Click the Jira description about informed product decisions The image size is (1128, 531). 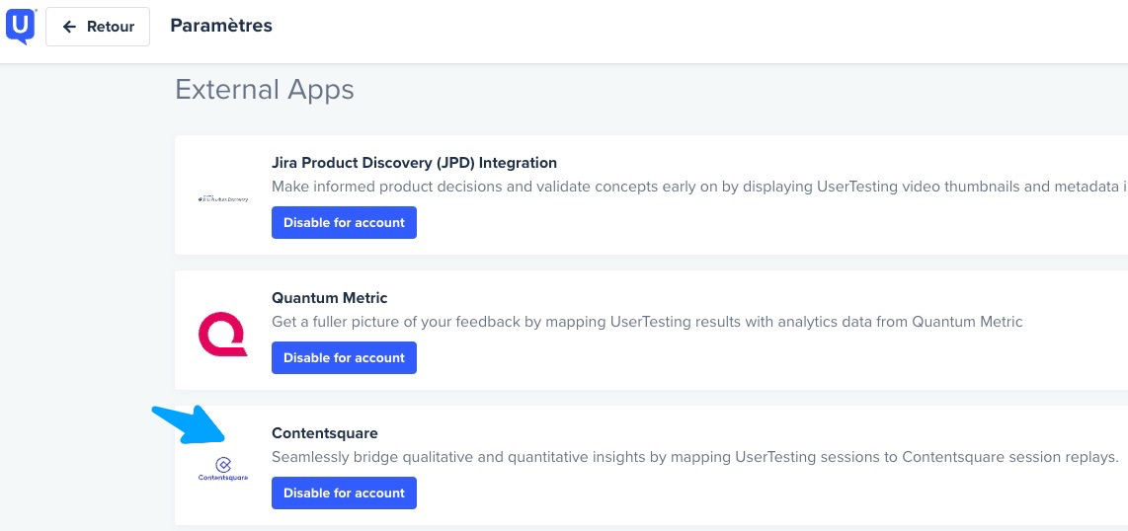699,187
